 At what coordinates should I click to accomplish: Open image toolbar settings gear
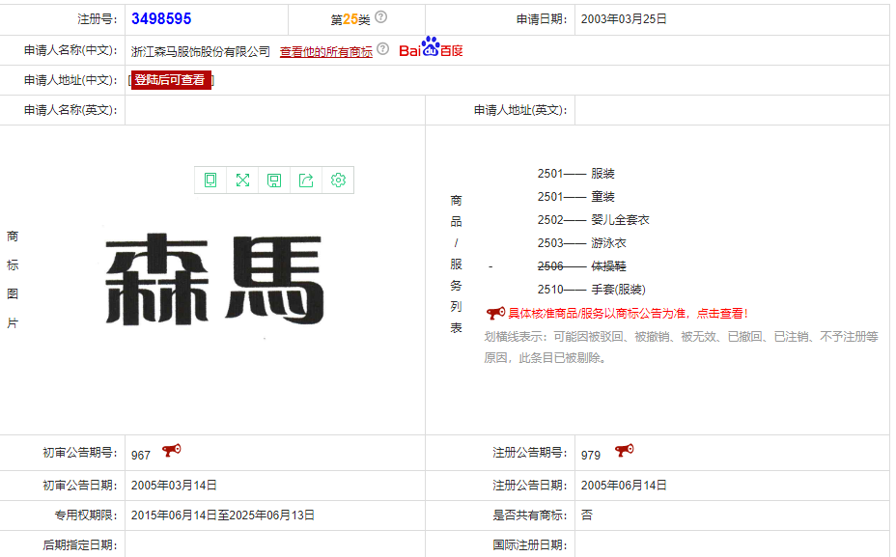click(338, 181)
